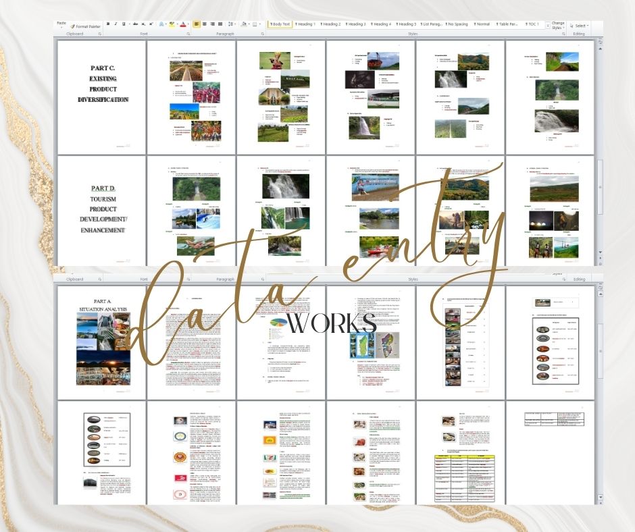Click upper window scrollbar up arrow
Screen dimensions: 635x532
[600, 48]
